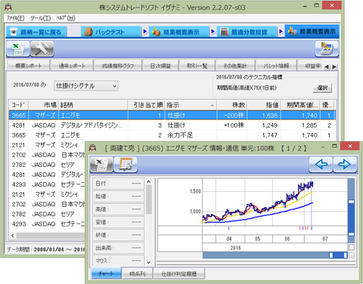The image size is (363, 284).
Task: Sort by 市場 column header
Action: point(43,105)
